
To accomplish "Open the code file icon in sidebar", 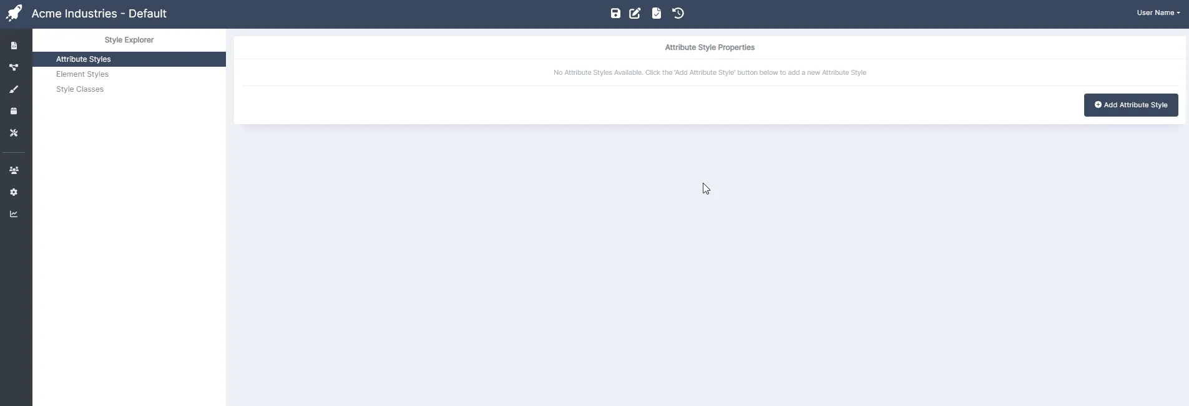I will 14,46.
